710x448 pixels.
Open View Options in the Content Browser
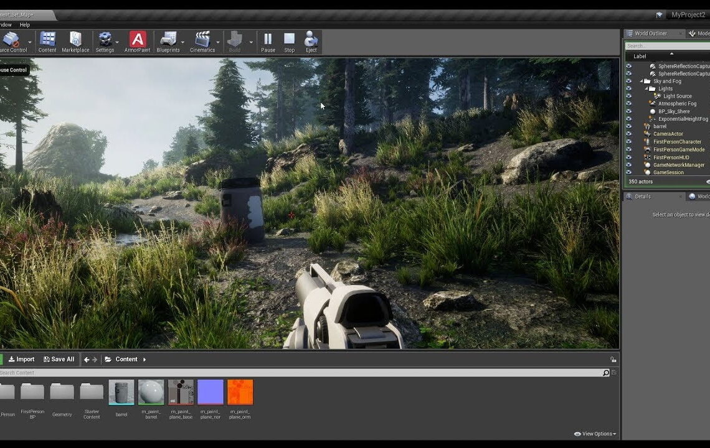pos(595,434)
